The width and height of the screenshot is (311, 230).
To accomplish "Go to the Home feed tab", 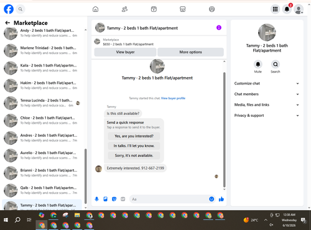I will click(95, 9).
